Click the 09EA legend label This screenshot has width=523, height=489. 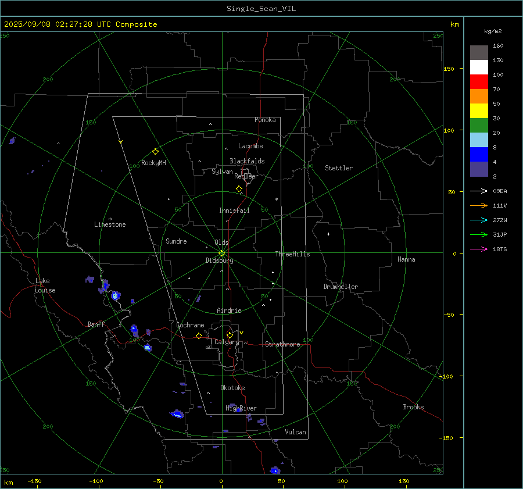click(500, 191)
